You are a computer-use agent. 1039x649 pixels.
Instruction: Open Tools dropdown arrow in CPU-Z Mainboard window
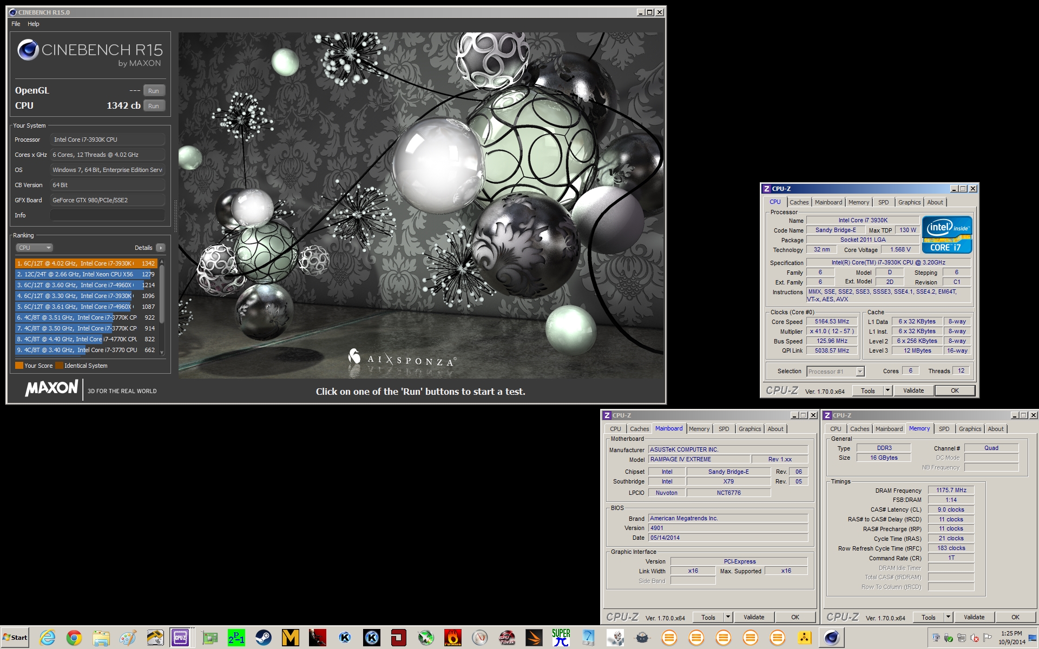coord(728,617)
